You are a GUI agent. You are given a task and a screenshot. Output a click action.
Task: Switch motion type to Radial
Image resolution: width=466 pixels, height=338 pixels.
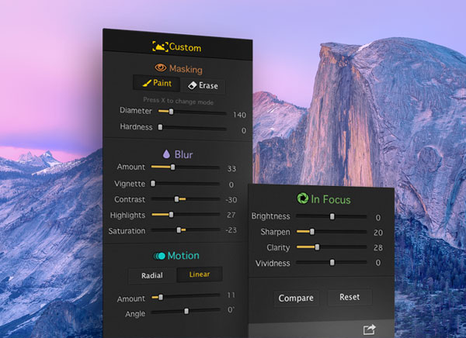152,275
